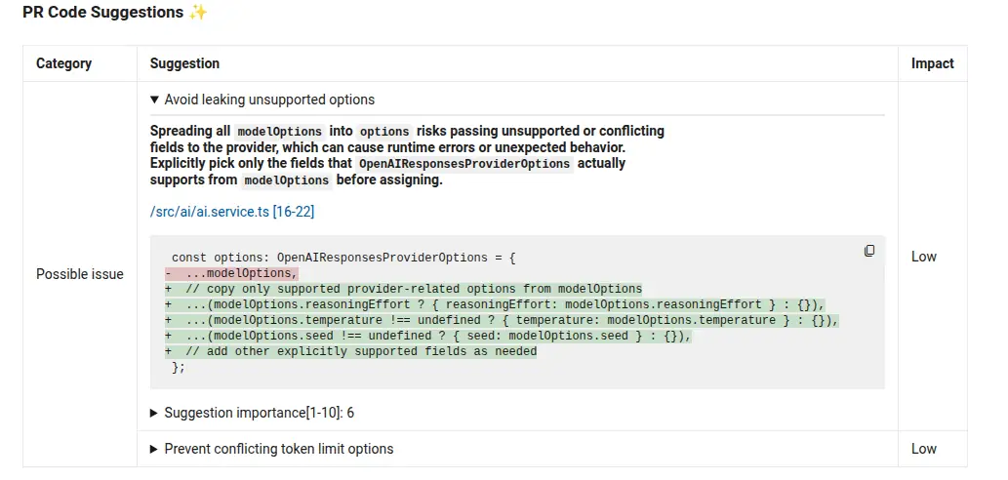The height and width of the screenshot is (480, 1008).
Task: Click the sparkles emoji beside the heading
Action: [x=198, y=13]
